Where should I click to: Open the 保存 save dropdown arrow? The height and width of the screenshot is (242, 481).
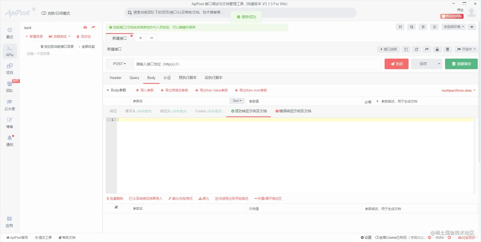tap(439, 64)
